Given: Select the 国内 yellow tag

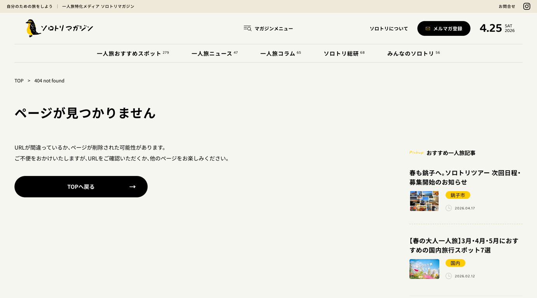Looking at the screenshot, I should [x=455, y=263].
